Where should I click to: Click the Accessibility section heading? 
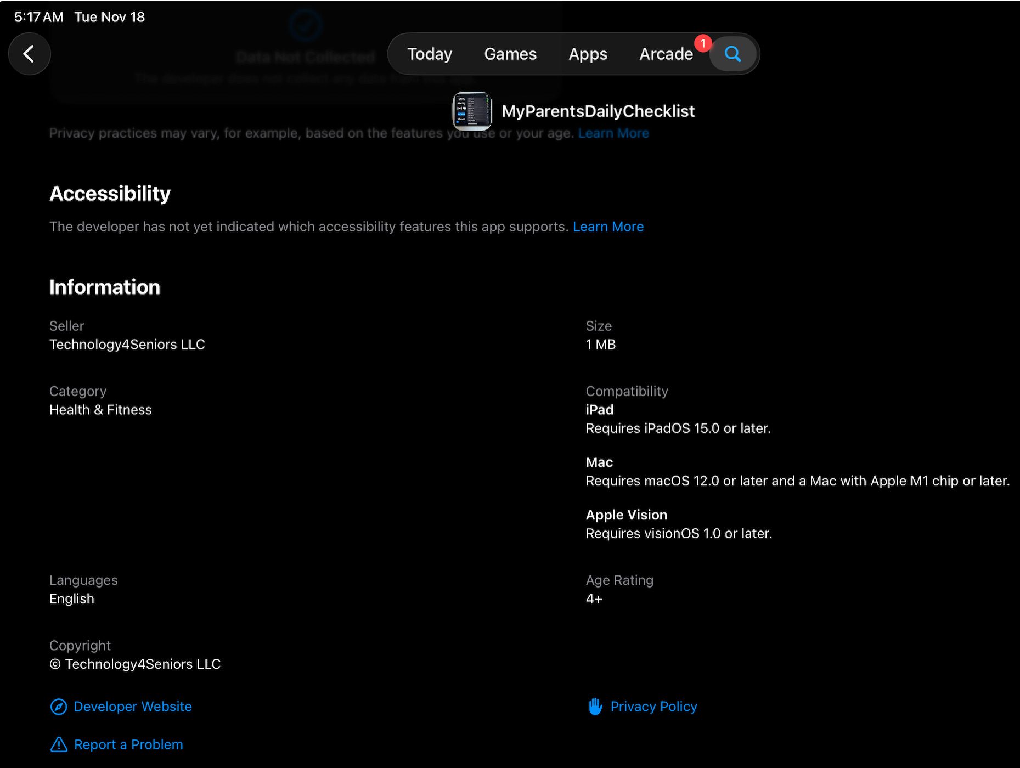[x=110, y=194]
